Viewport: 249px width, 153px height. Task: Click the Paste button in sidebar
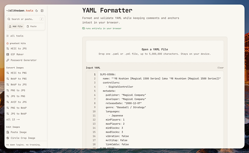click(32, 27)
